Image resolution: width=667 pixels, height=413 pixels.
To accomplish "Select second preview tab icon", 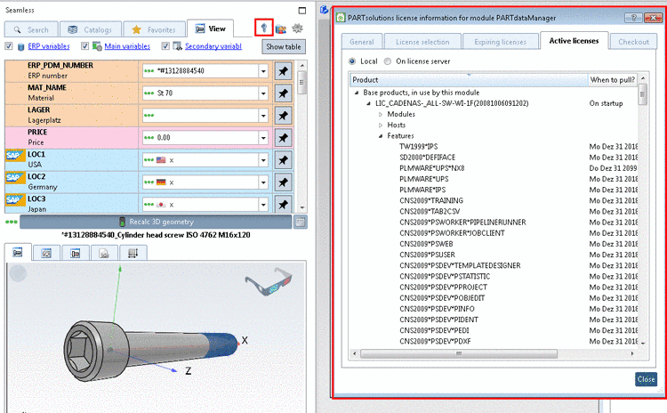I will click(x=46, y=254).
